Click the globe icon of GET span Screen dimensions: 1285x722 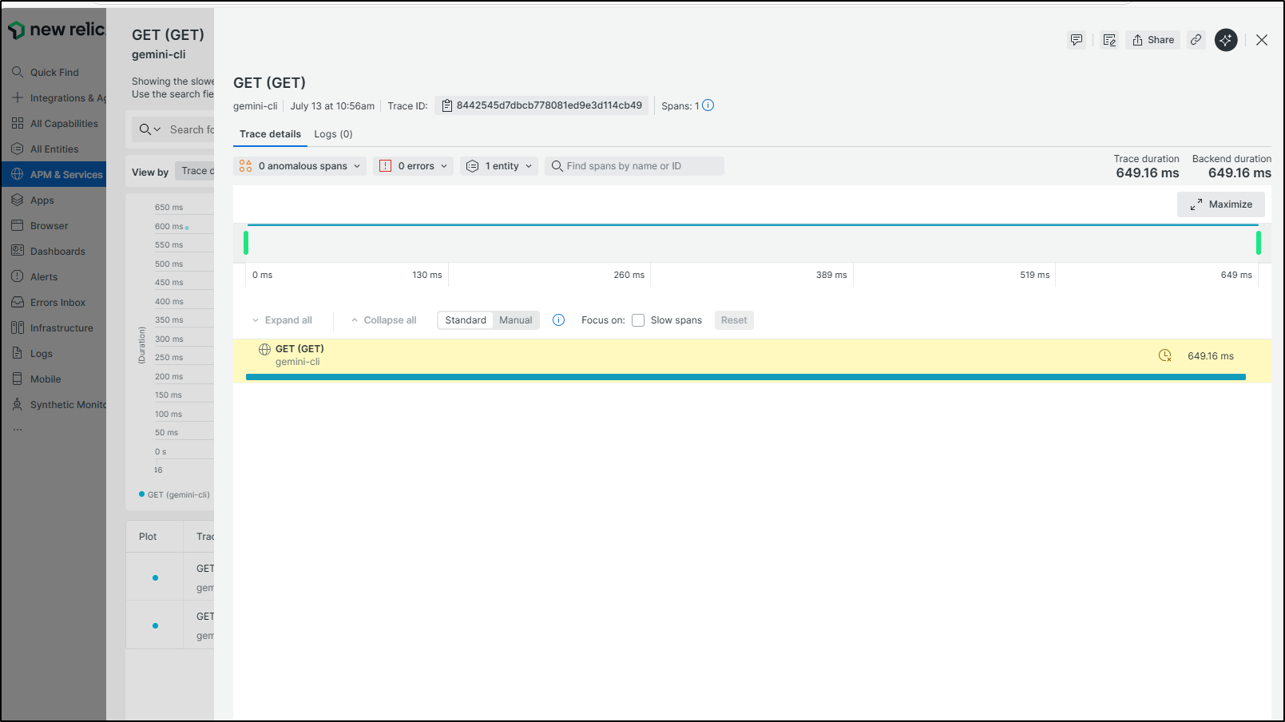(x=265, y=349)
